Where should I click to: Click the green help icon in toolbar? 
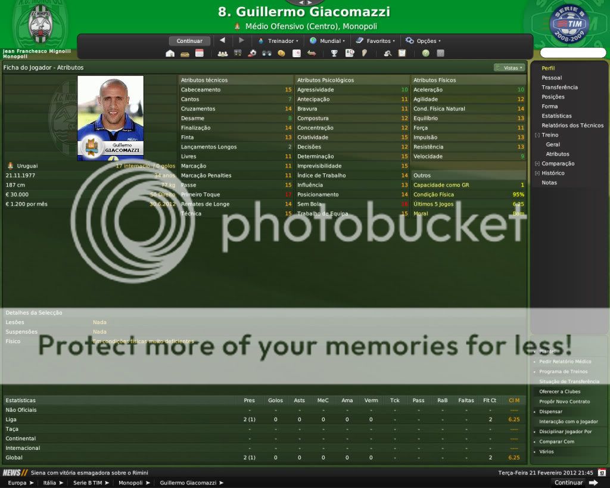[x=425, y=54]
